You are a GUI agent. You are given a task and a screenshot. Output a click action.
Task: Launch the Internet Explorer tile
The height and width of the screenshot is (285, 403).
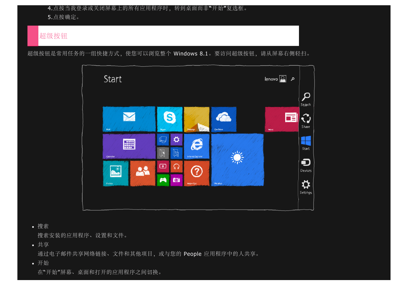(197, 146)
